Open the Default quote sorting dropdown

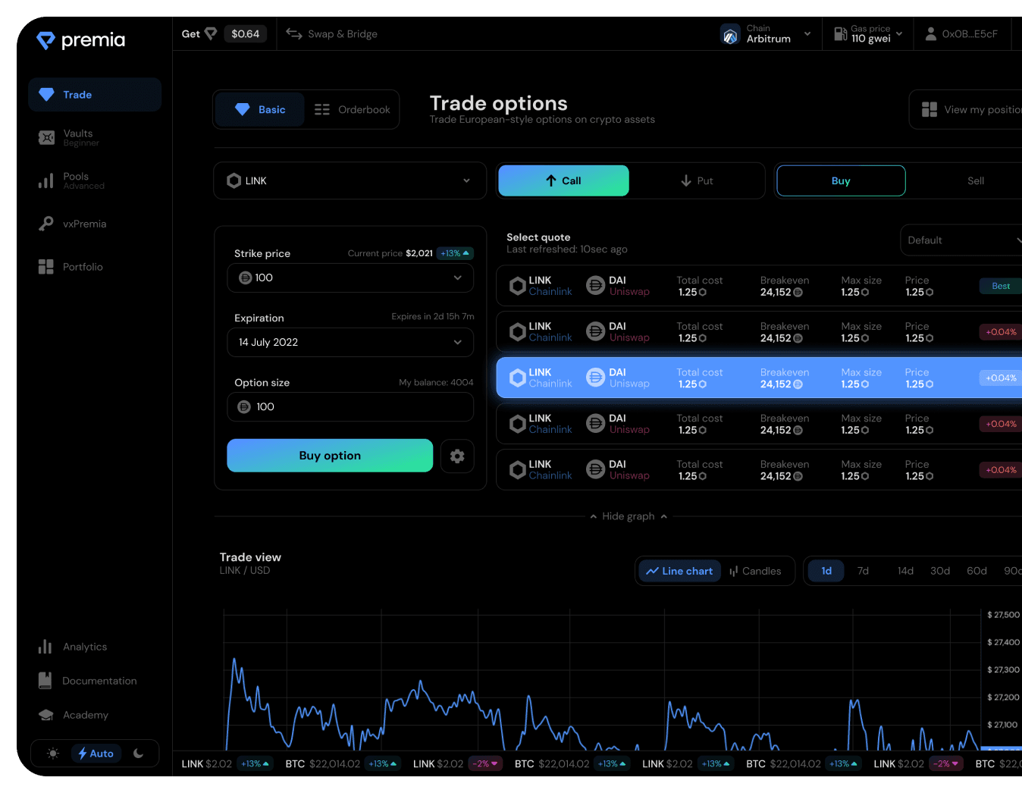pos(961,240)
